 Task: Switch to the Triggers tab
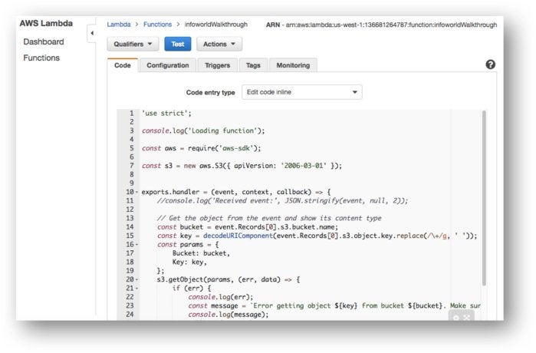pos(218,65)
